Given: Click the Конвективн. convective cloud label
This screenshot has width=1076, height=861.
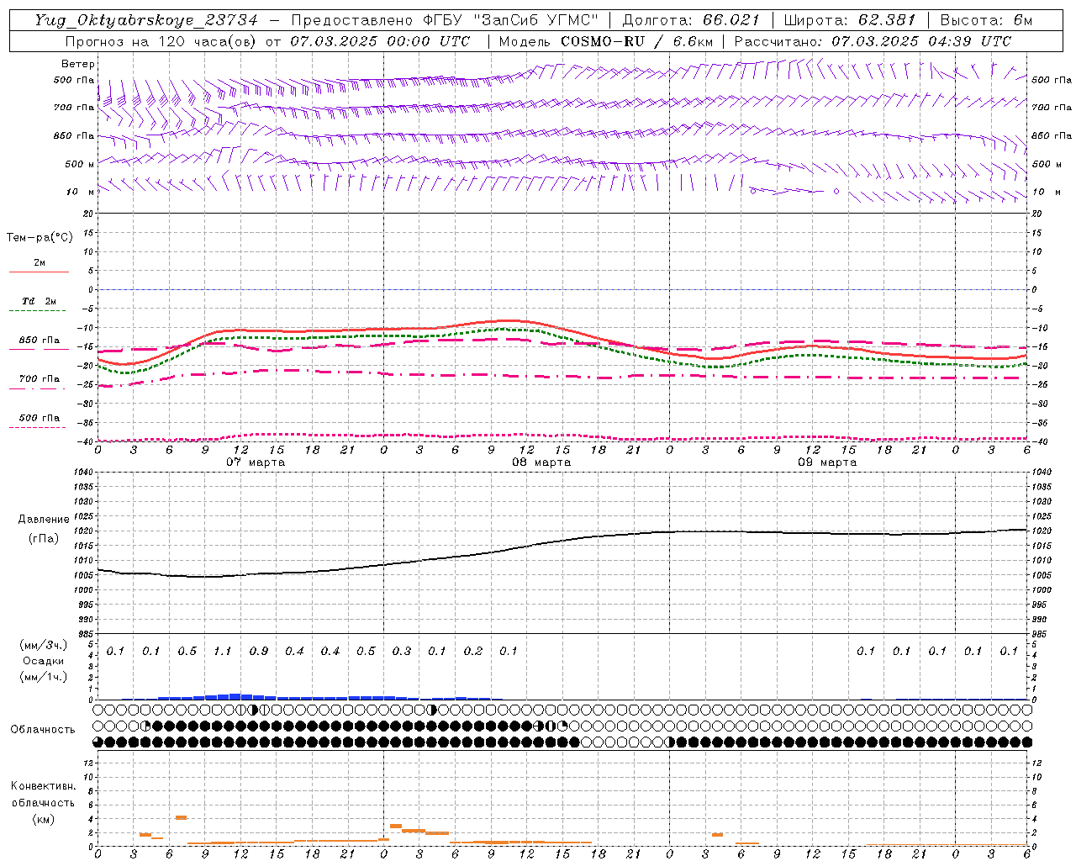Looking at the screenshot, I should point(43,786).
